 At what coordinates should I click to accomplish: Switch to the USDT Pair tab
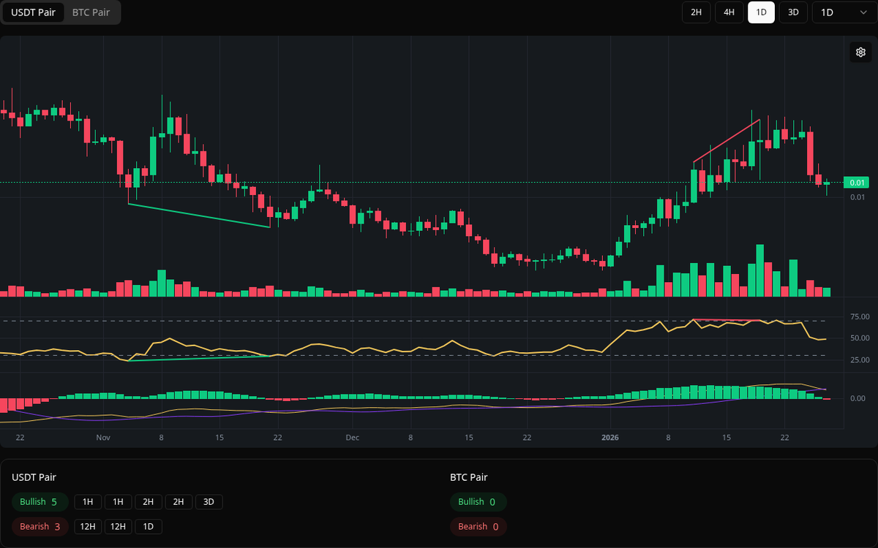click(33, 12)
